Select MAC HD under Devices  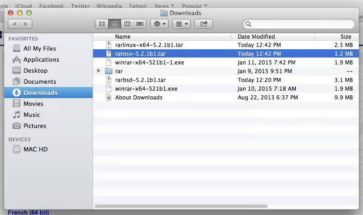[48, 149]
